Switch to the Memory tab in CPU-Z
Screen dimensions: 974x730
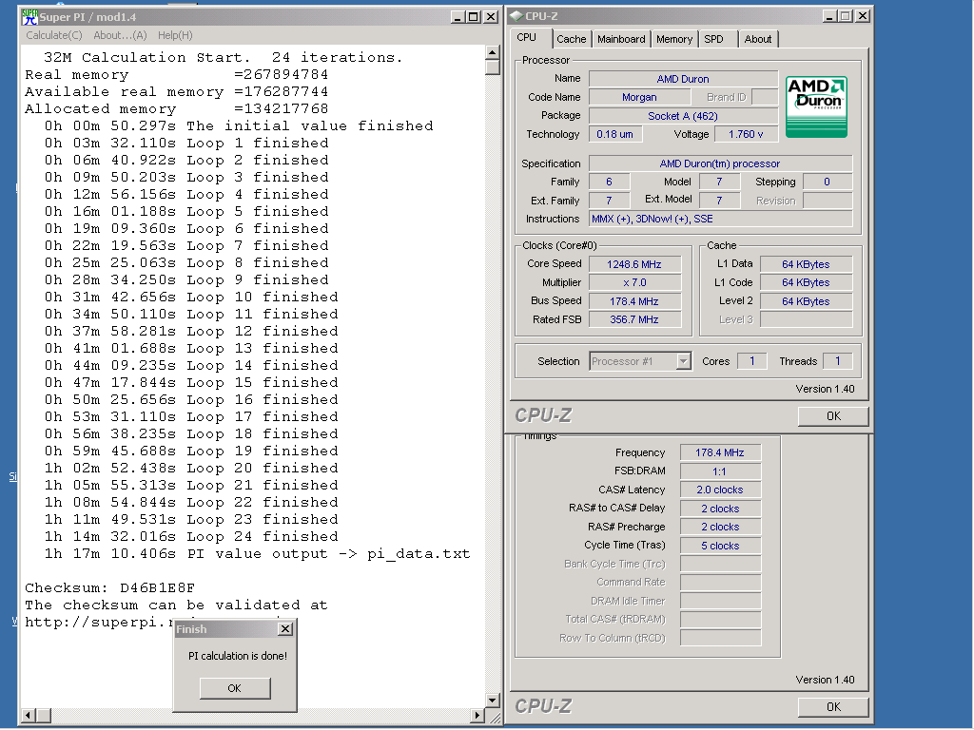[674, 39]
